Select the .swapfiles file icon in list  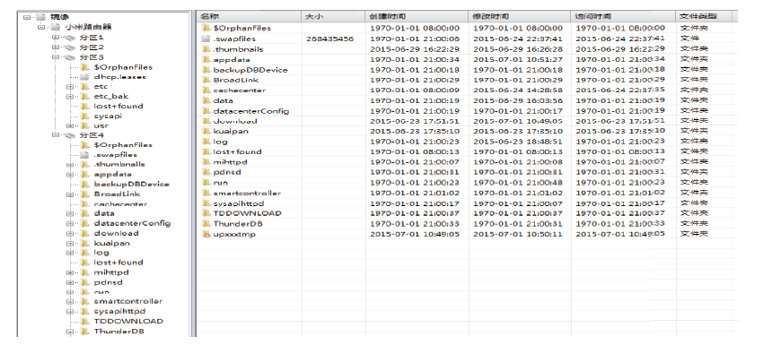(206, 39)
